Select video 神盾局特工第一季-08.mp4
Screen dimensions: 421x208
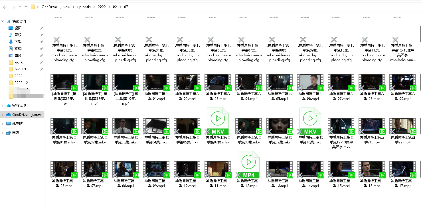(x=125, y=174)
